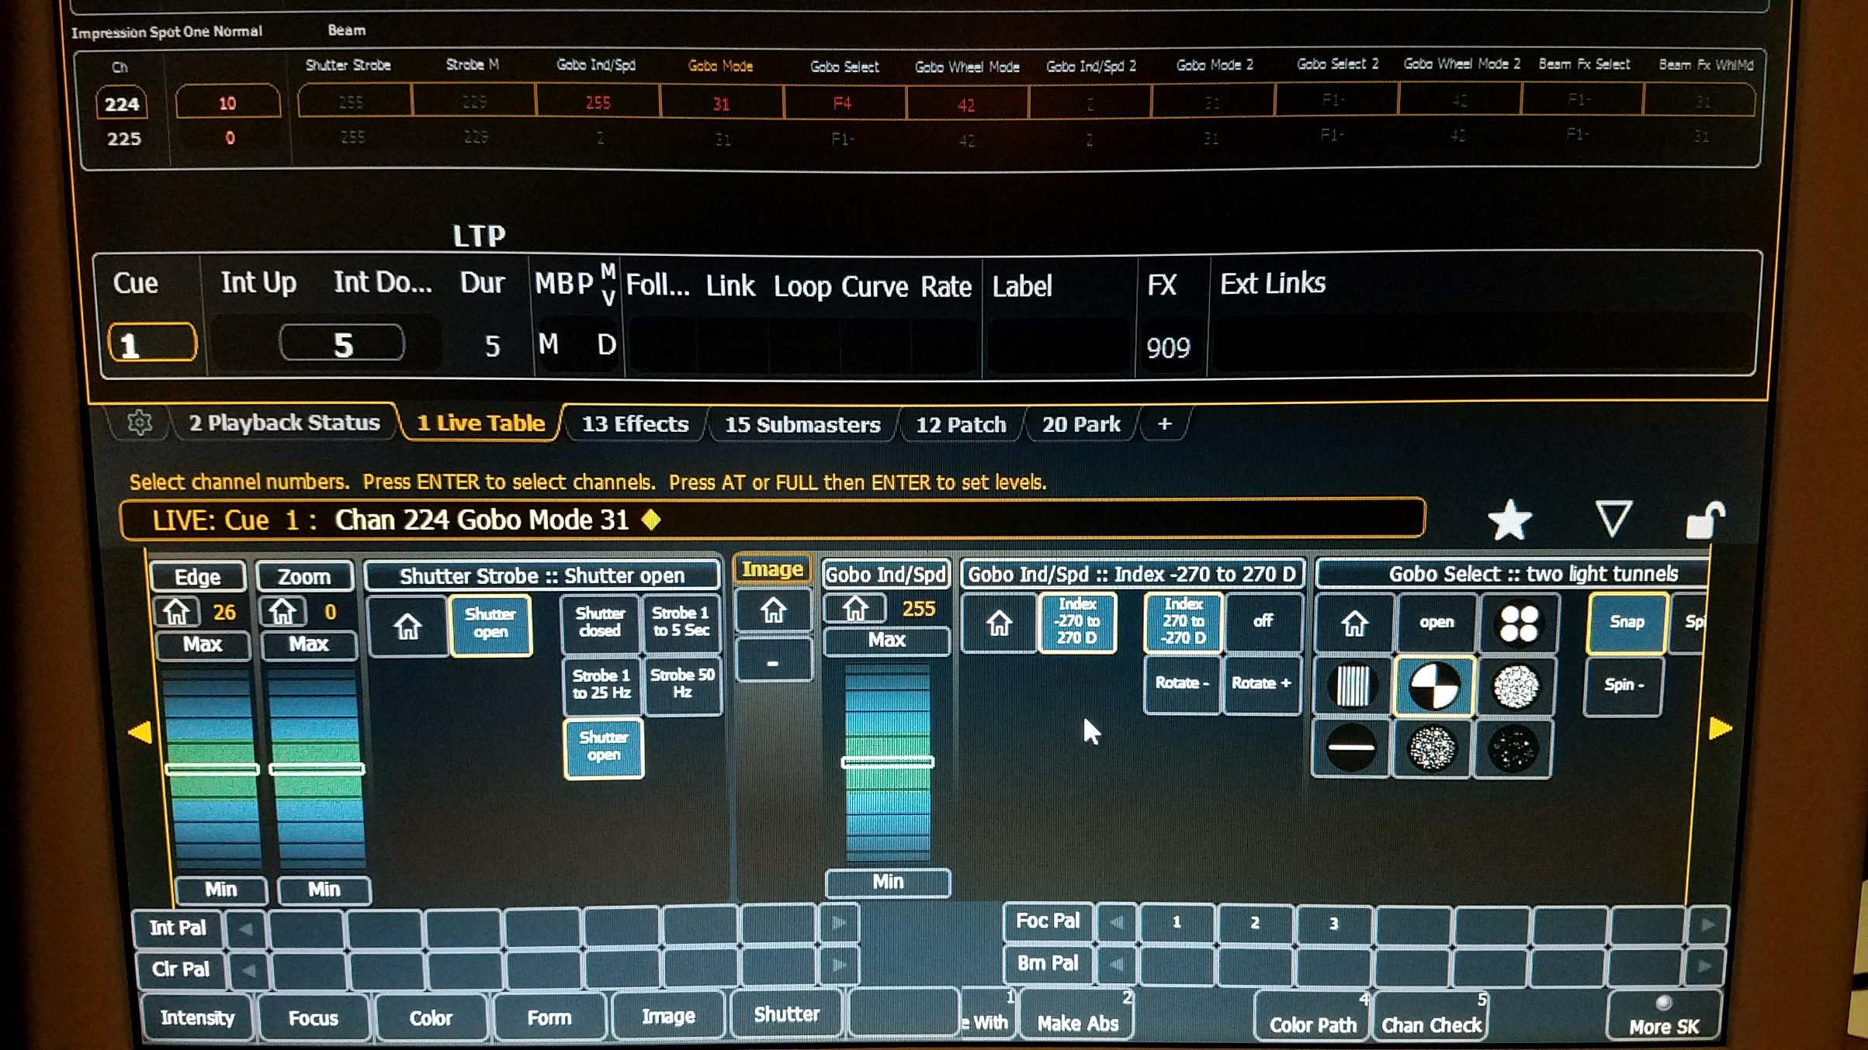Click the Gobo Ind/Spd Index home icon
The width and height of the screenshot is (1868, 1050).
pos(999,623)
